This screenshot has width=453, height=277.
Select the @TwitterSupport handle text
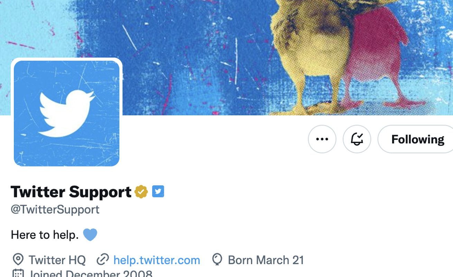55,209
